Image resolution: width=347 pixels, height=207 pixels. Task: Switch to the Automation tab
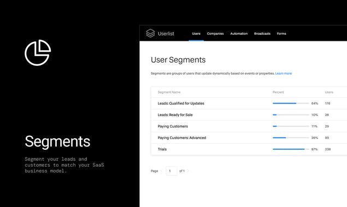tap(239, 34)
